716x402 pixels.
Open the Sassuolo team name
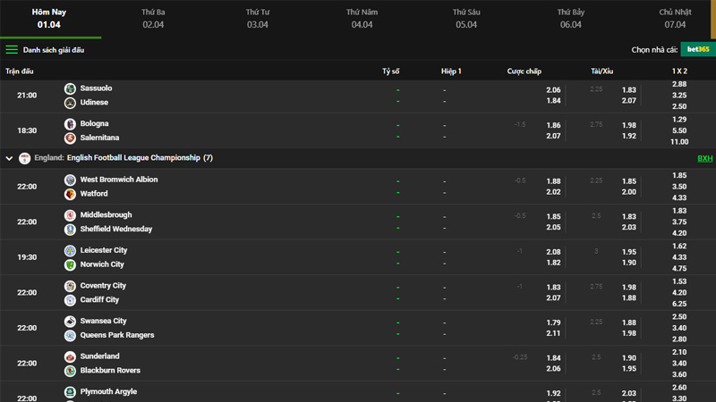tap(96, 88)
